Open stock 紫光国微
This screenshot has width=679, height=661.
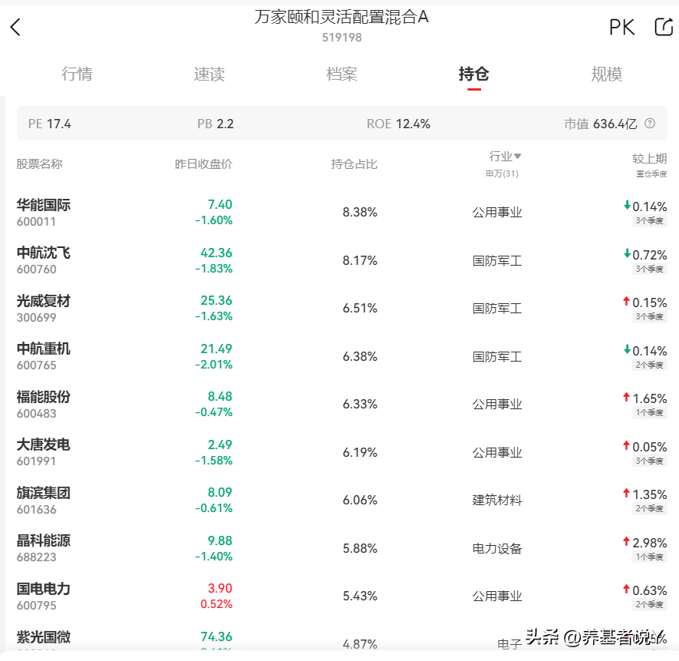click(x=43, y=636)
